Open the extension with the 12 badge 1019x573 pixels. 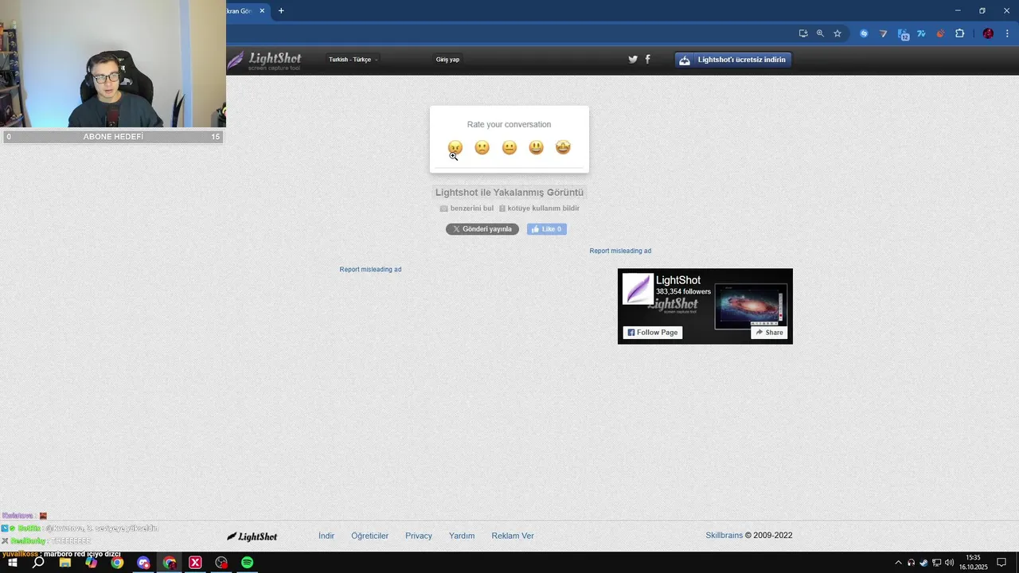[904, 34]
